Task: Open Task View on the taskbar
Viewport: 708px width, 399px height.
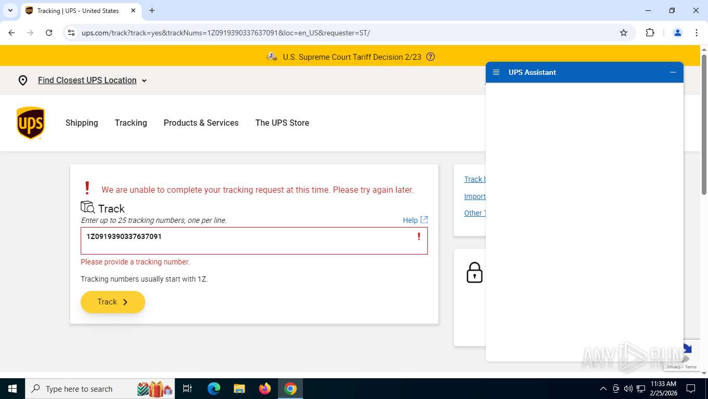Action: 187,389
